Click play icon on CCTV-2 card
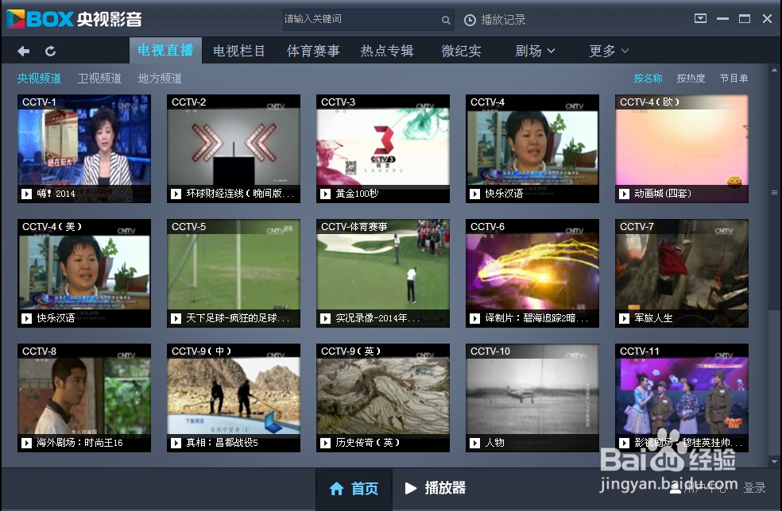The image size is (782, 511). 176,194
